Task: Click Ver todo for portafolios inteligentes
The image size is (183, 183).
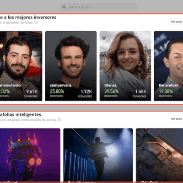Action: pyautogui.click(x=175, y=119)
